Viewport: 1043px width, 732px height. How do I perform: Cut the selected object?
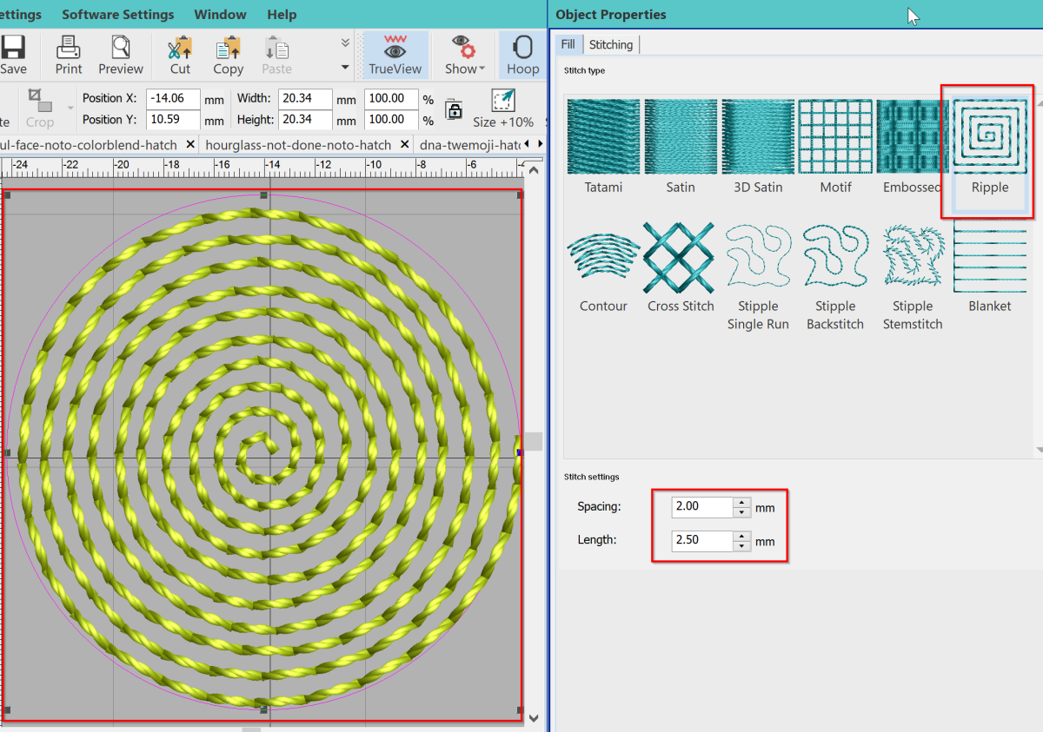[x=179, y=55]
